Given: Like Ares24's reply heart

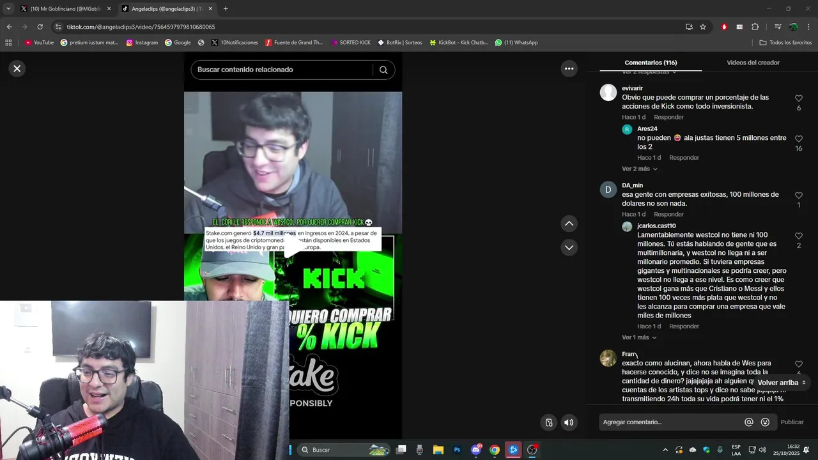Looking at the screenshot, I should (x=799, y=139).
